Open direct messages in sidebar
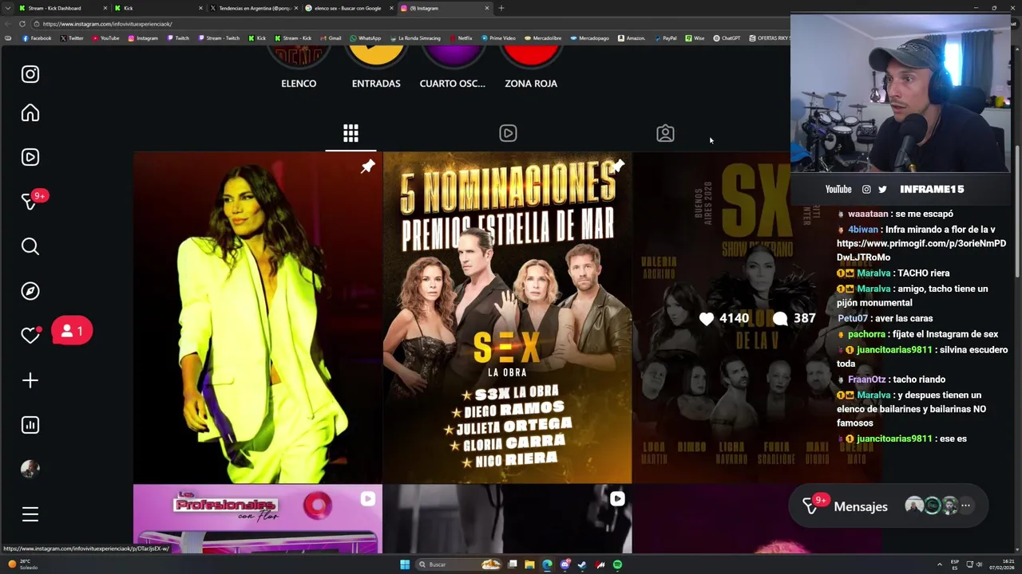Viewport: 1022px width, 574px height. coord(32,201)
